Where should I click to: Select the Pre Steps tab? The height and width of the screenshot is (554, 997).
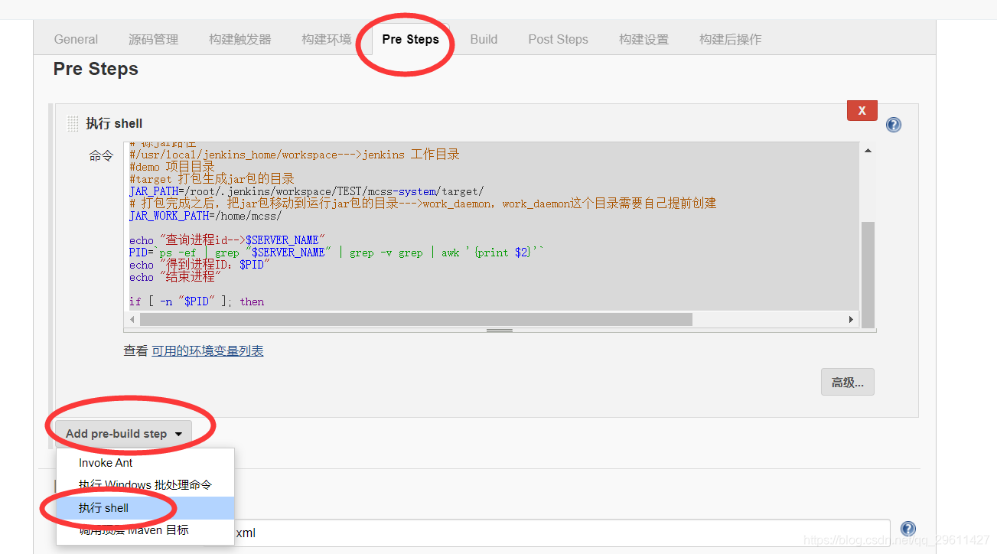pyautogui.click(x=411, y=39)
